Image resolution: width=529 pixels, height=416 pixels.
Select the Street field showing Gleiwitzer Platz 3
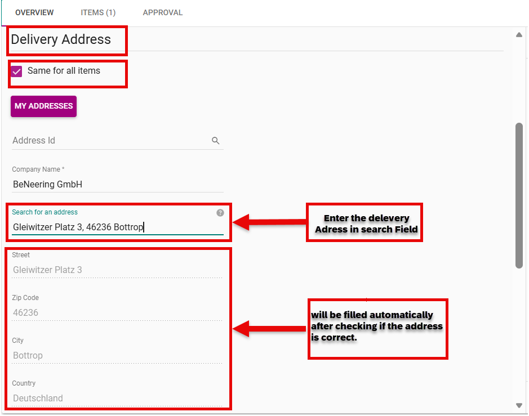117,270
